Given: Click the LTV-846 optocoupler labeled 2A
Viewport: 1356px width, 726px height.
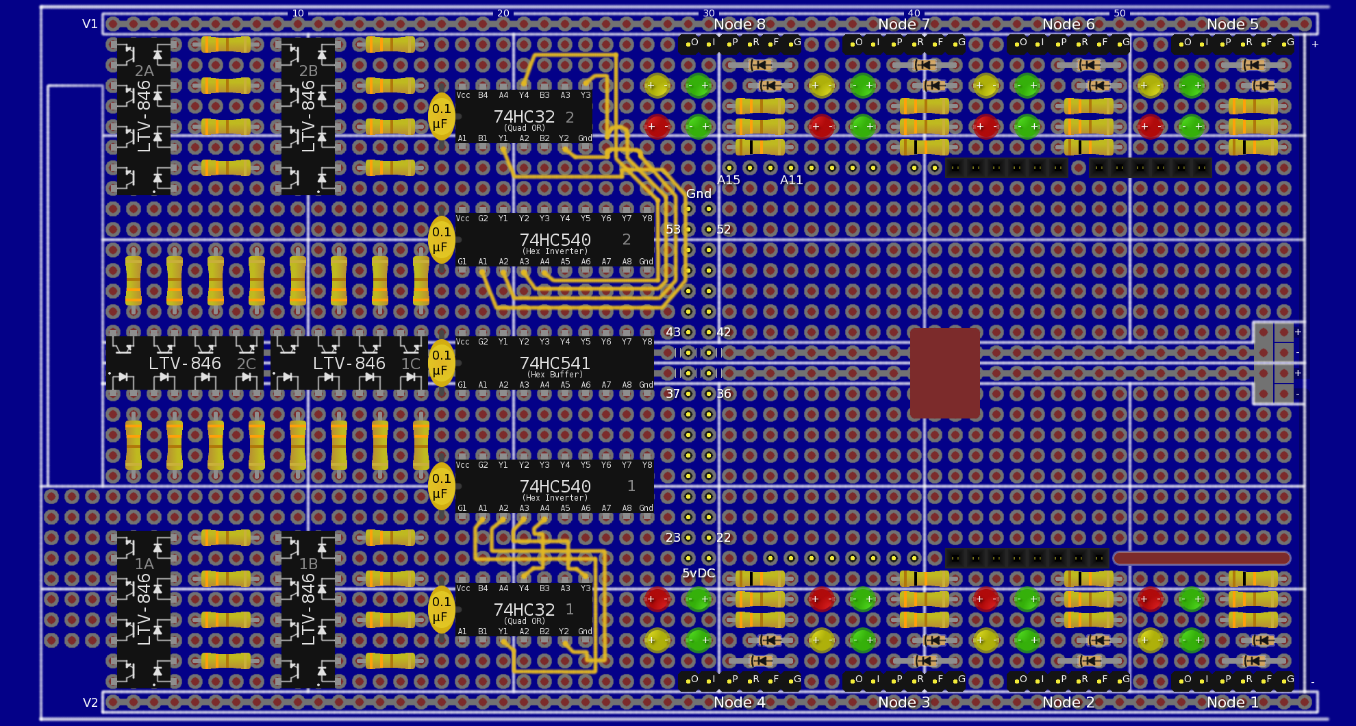Looking at the screenshot, I should point(144,116).
